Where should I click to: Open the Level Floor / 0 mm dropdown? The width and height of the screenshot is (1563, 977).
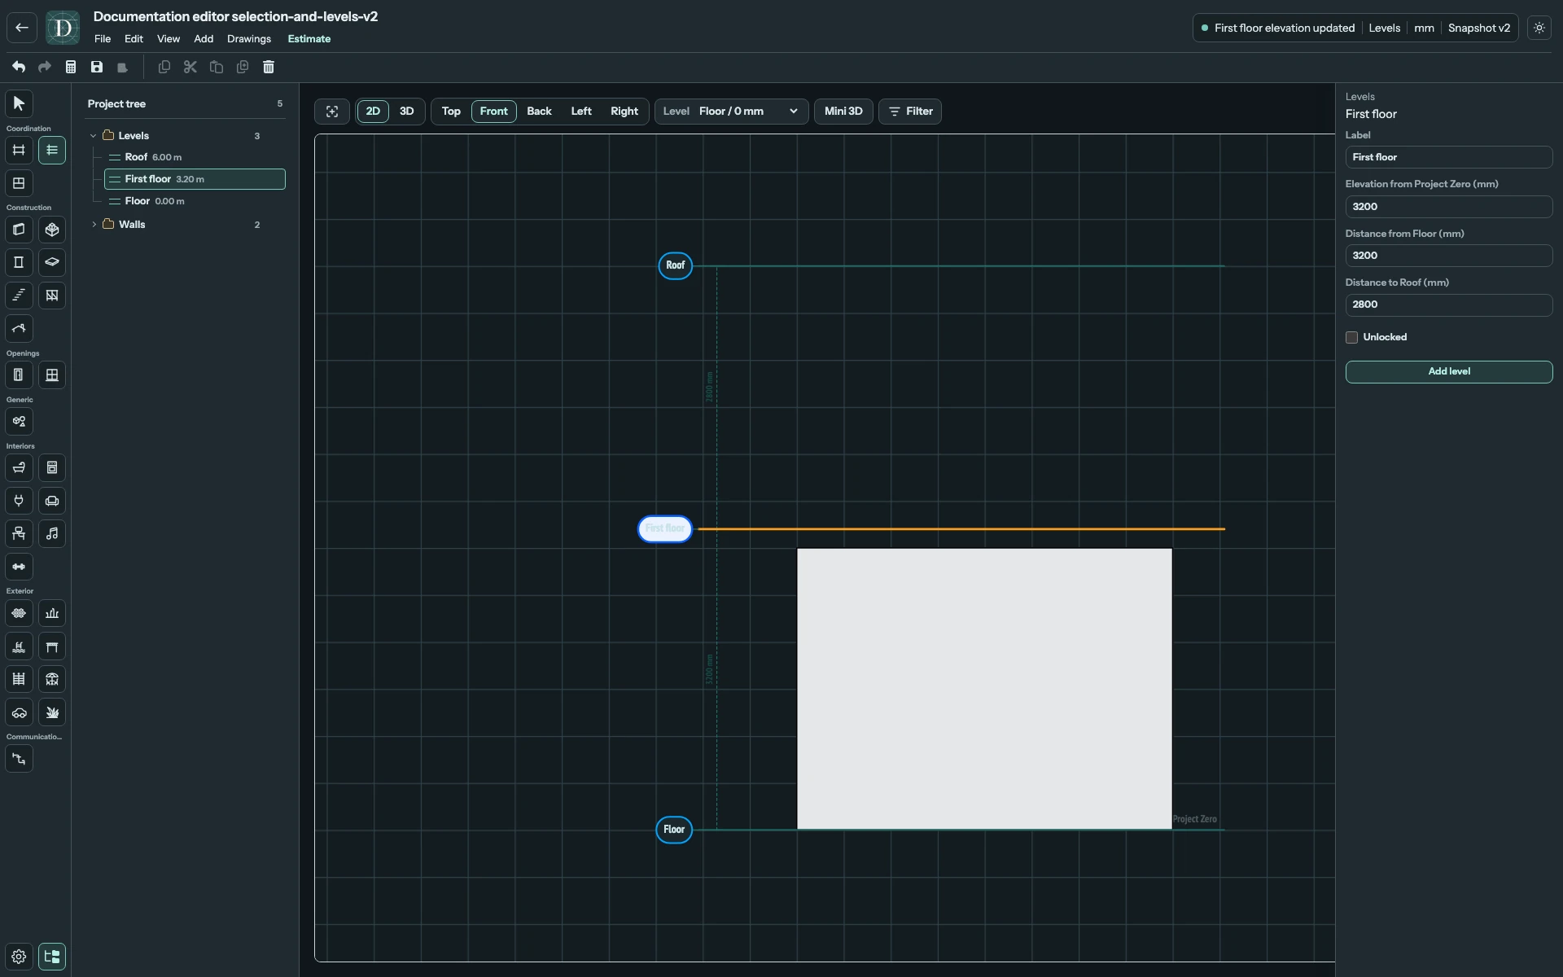(x=732, y=112)
